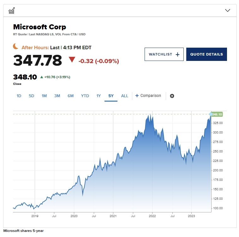This screenshot has height=237, width=239.
Task: Click the red down-arrow price change indicator
Action: click(x=72, y=60)
